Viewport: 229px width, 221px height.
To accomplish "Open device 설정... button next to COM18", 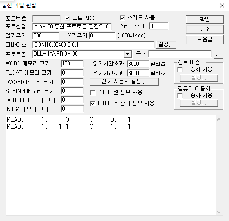I will (x=166, y=44).
